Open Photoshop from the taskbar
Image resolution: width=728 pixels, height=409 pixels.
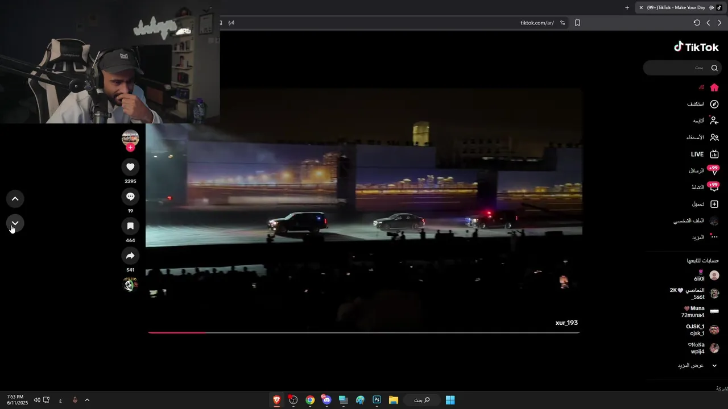coord(377,400)
